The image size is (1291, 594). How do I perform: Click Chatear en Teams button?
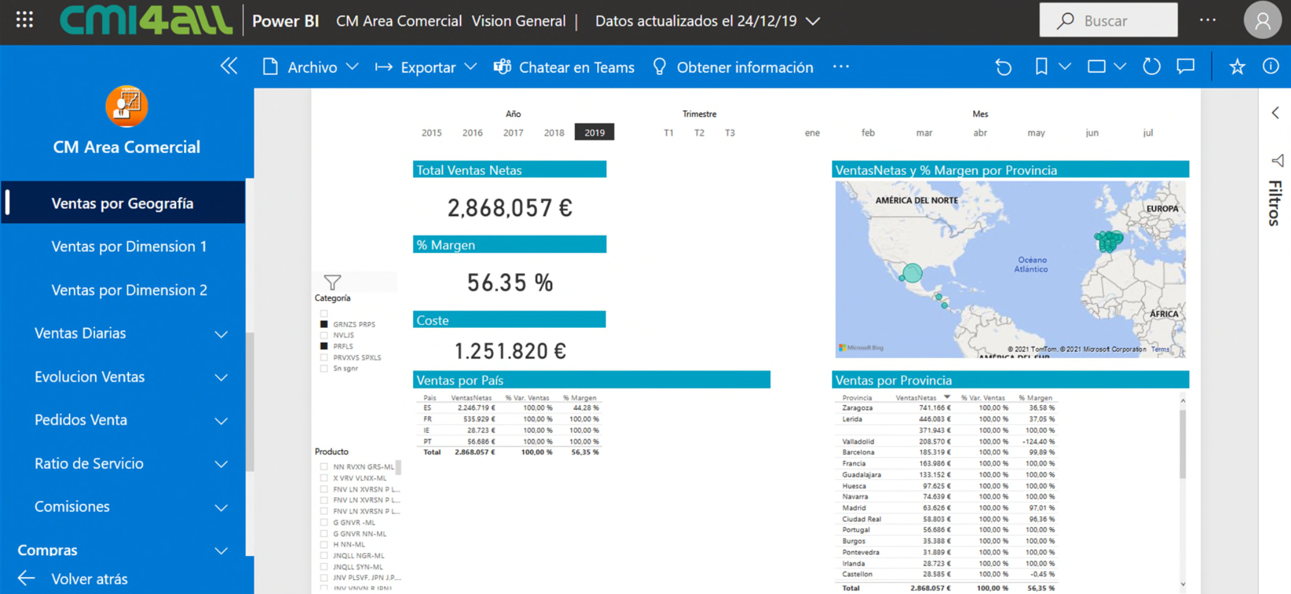click(564, 67)
